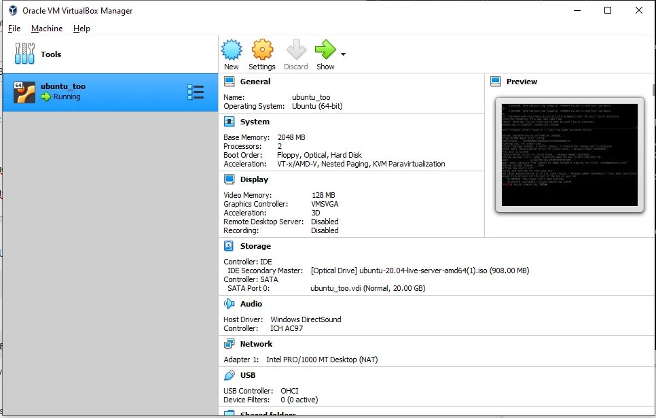Click the VM console preview thumbnail
This screenshot has width=656, height=418.
pyautogui.click(x=569, y=155)
